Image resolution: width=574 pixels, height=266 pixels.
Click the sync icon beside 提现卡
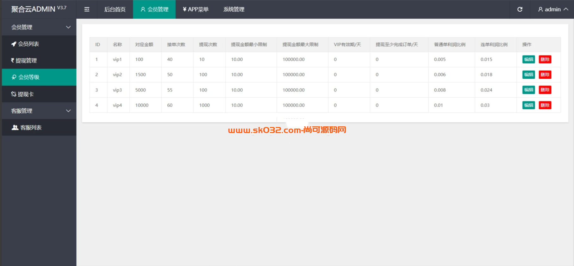click(14, 94)
